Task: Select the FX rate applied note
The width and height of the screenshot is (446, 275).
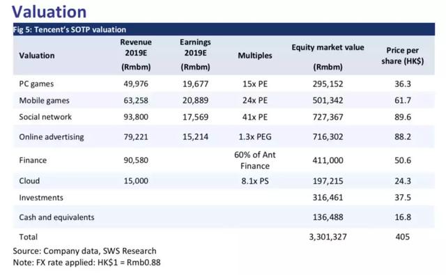Action: click(x=86, y=262)
